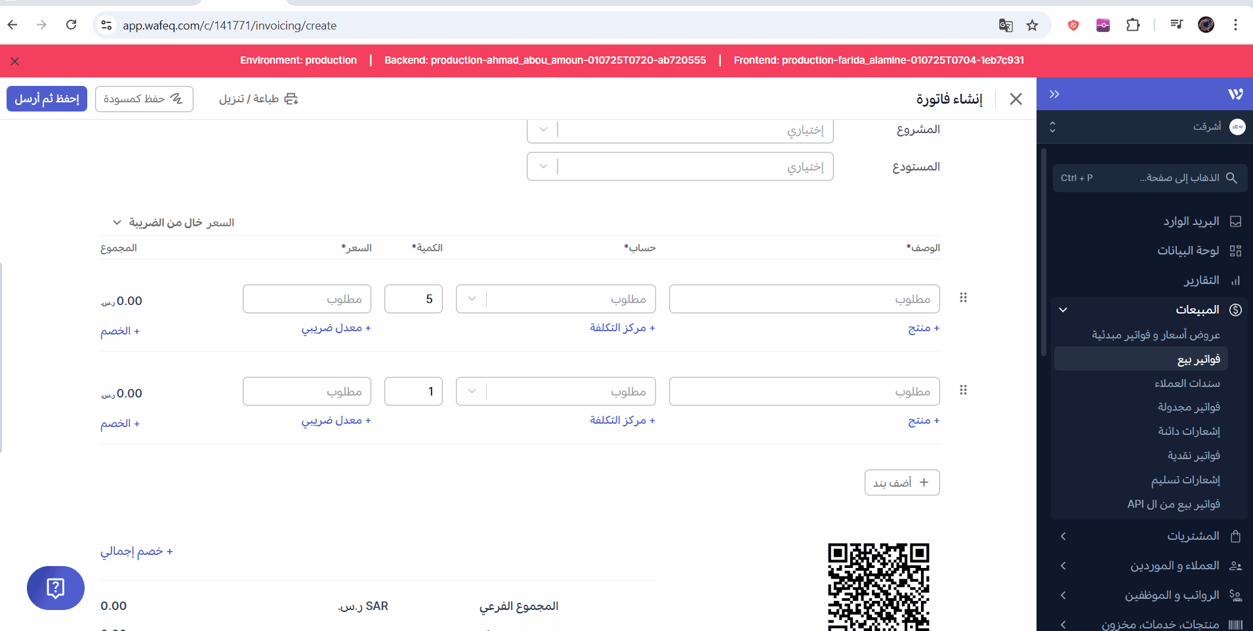Open the المستودع optional dropdown
Viewport: 1253px width, 631px height.
click(x=680, y=167)
